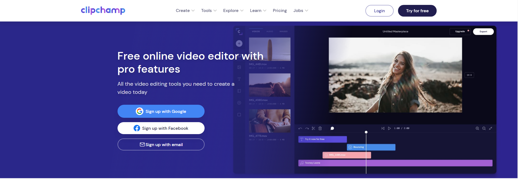Open the image library sidebar icon
This screenshot has height=179, width=518.
[x=239, y=67]
